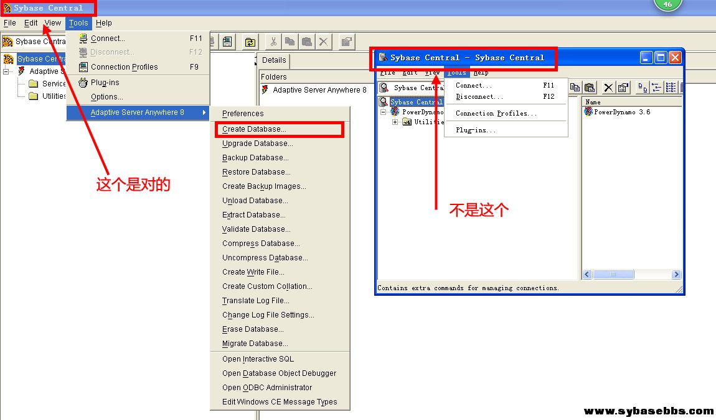Switch to the Details tab

pos(274,60)
